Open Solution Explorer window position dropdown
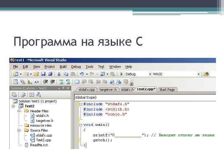Viewport: 224px width, 168px height. [59, 88]
